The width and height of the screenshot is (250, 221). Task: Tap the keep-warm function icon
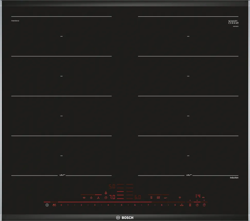pyautogui.click(x=84, y=198)
